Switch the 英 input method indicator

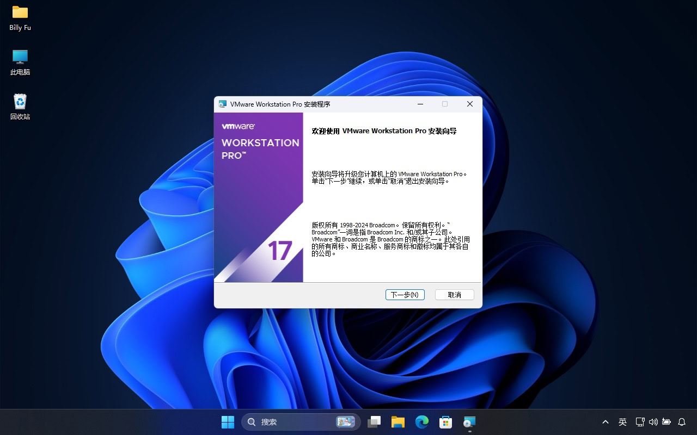[622, 422]
